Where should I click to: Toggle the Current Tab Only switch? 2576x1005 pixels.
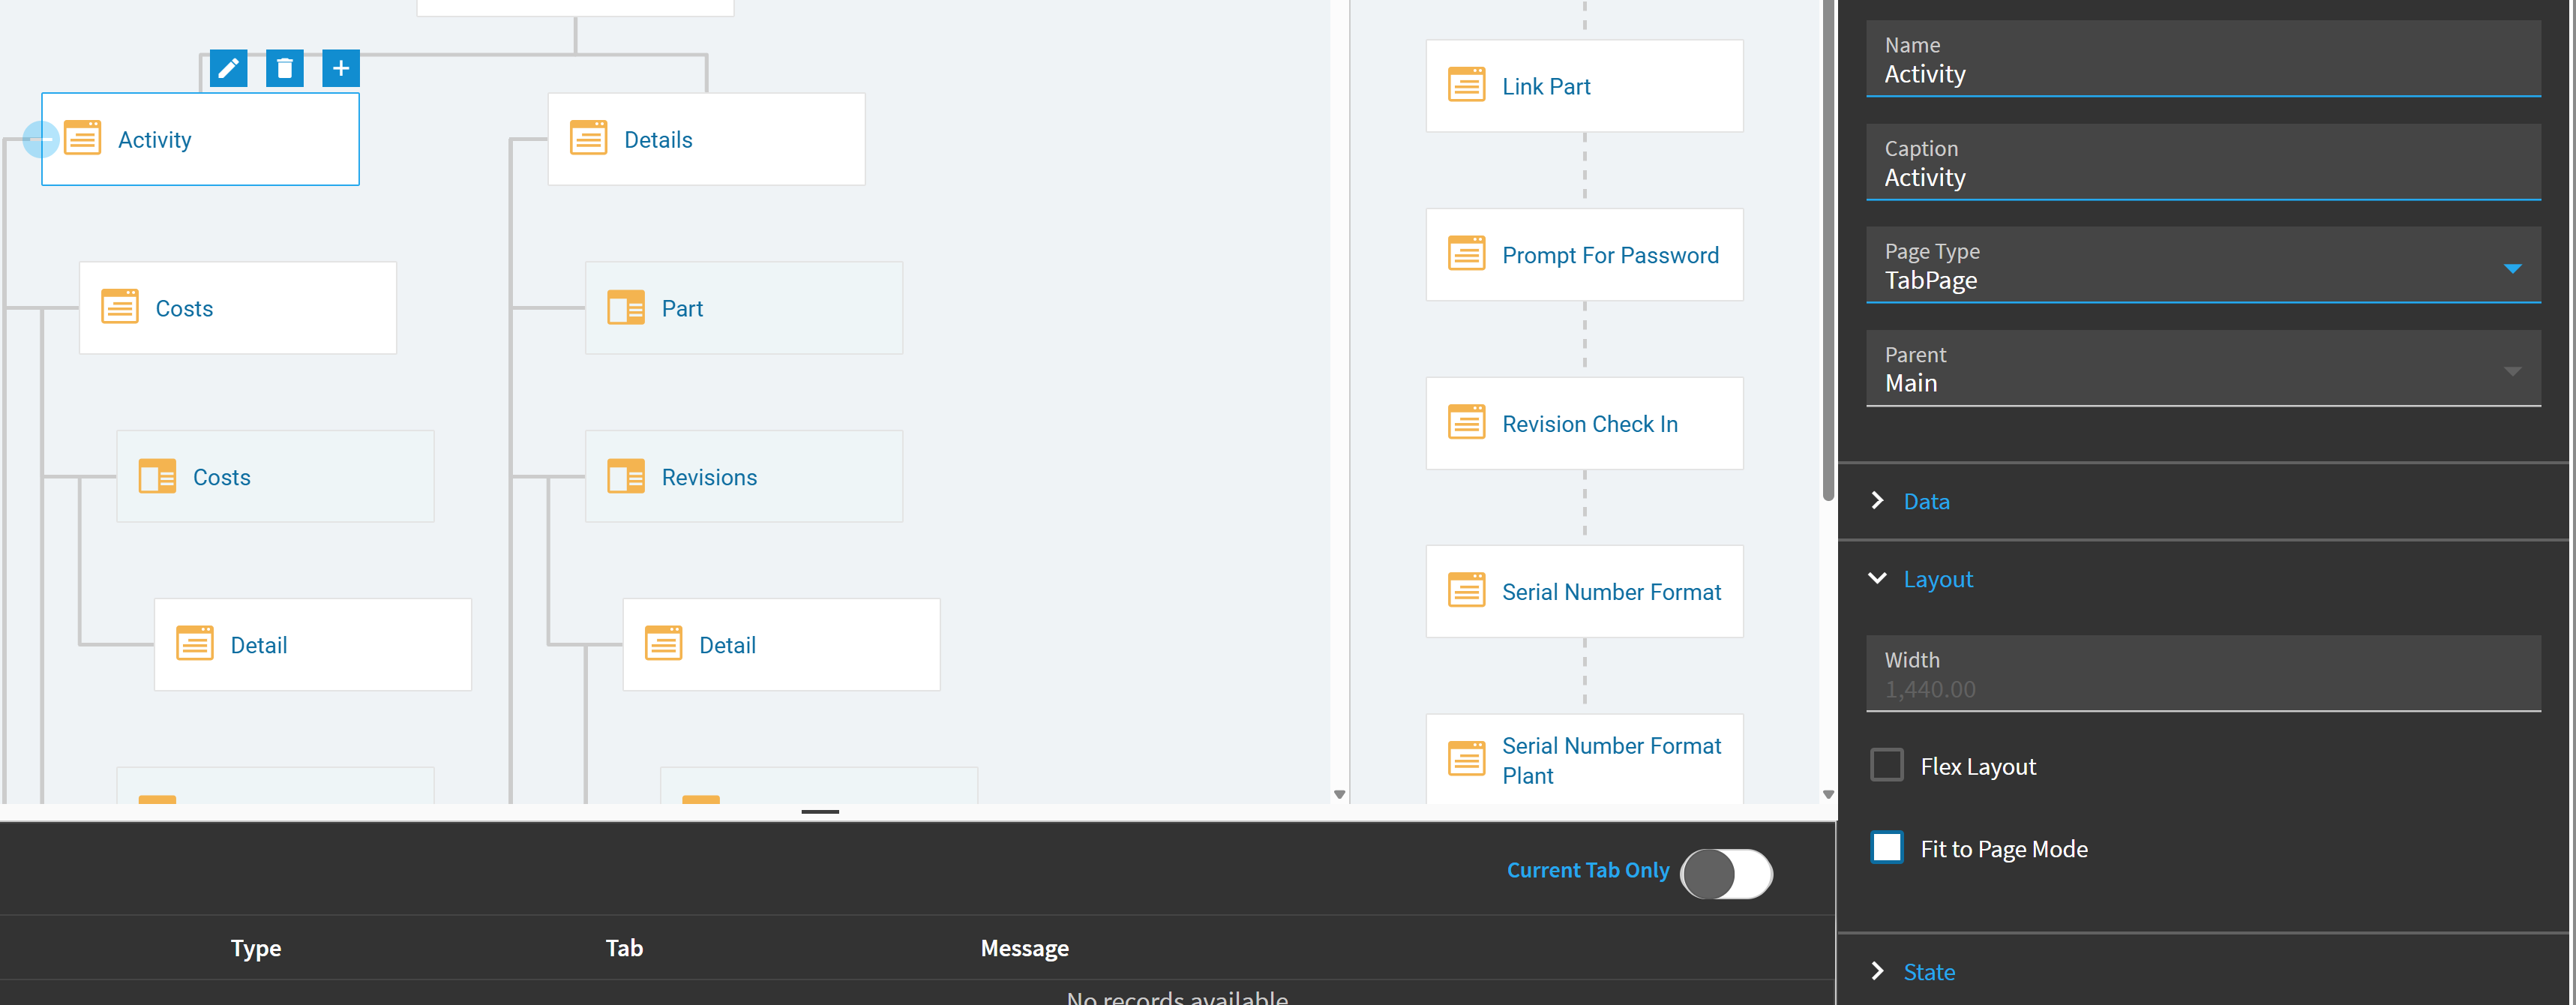(x=1726, y=873)
